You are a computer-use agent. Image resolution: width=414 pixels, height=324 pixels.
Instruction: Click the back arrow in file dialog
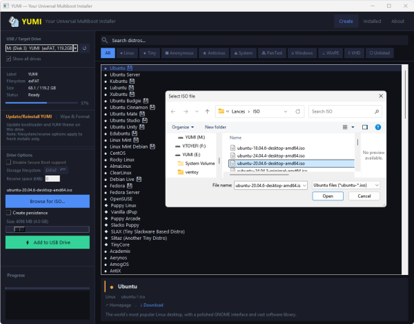[173, 111]
